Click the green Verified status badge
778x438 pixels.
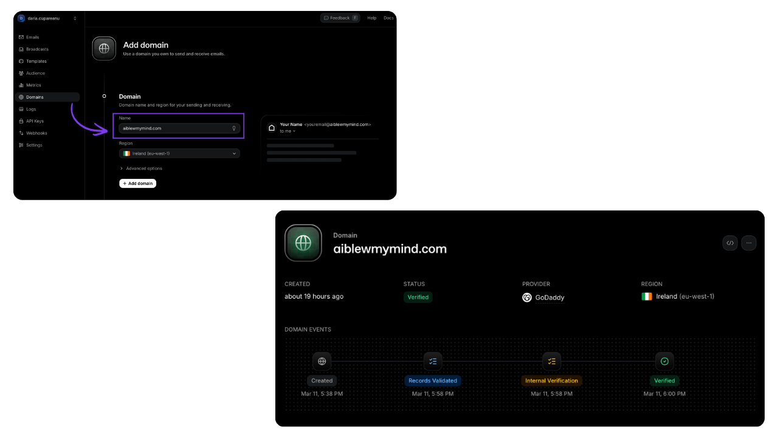(418, 297)
